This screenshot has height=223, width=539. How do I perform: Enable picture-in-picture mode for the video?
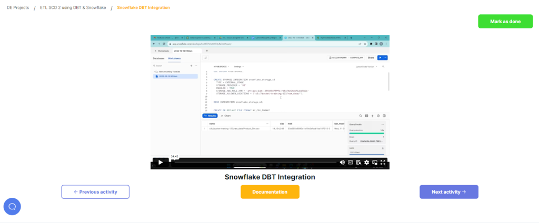click(375, 163)
